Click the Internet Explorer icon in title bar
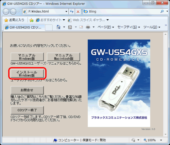Image resolution: width=170 pixels, height=145 pixels. click(4, 4)
